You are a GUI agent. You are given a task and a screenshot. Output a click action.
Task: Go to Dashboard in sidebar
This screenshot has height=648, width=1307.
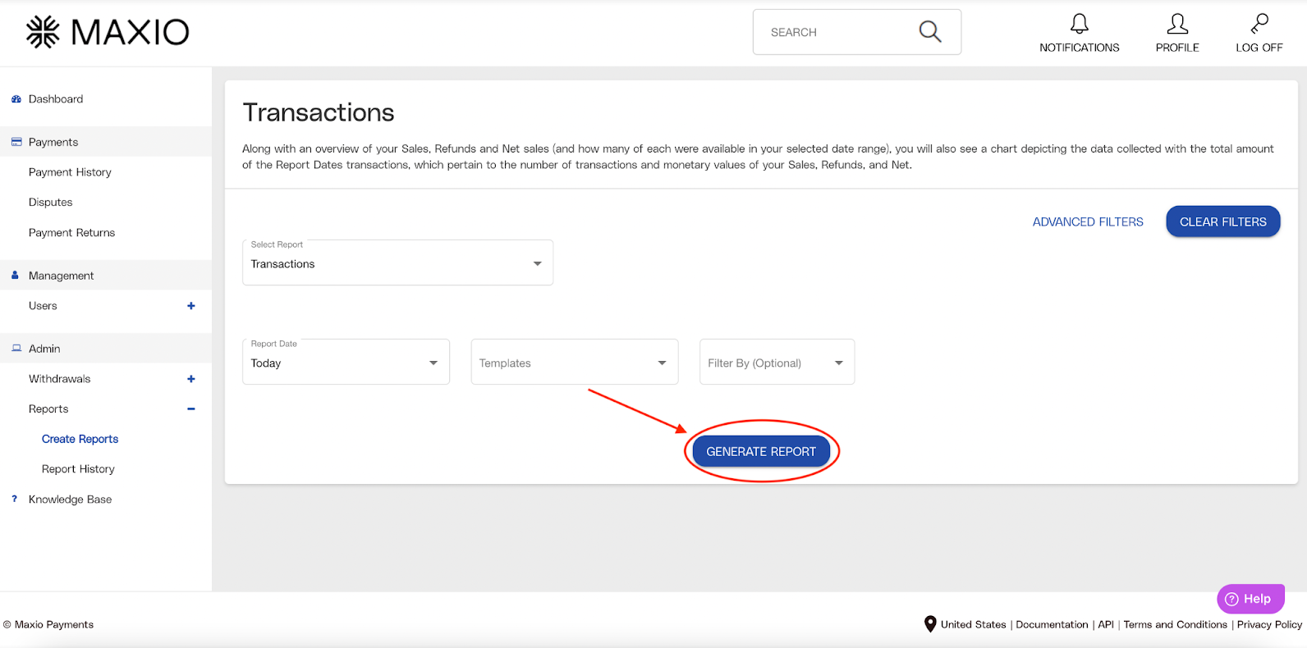[x=56, y=99]
